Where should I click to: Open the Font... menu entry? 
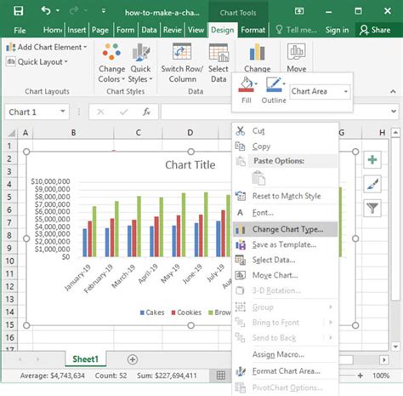point(286,213)
